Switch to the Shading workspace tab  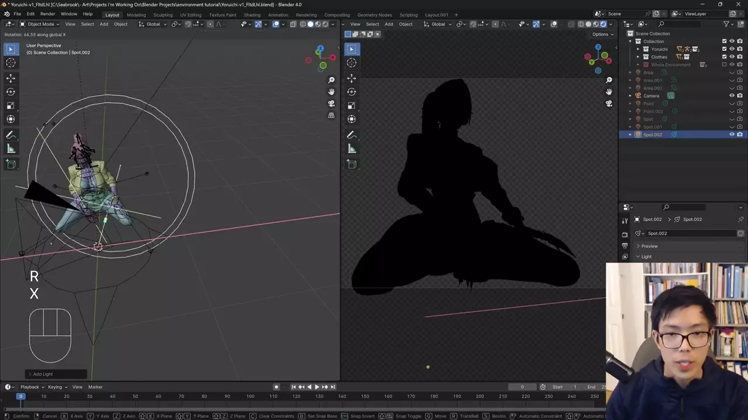252,15
